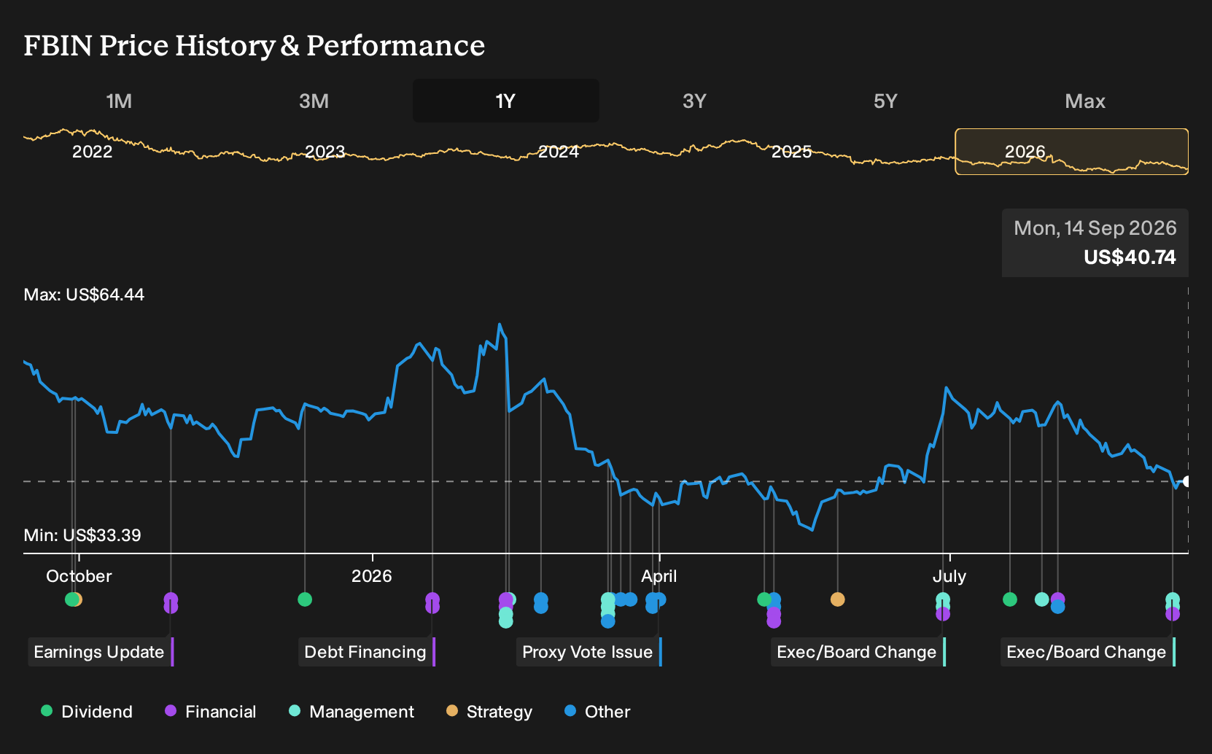
Task: Open the rightmost Exec/Board Change label
Action: point(1088,652)
